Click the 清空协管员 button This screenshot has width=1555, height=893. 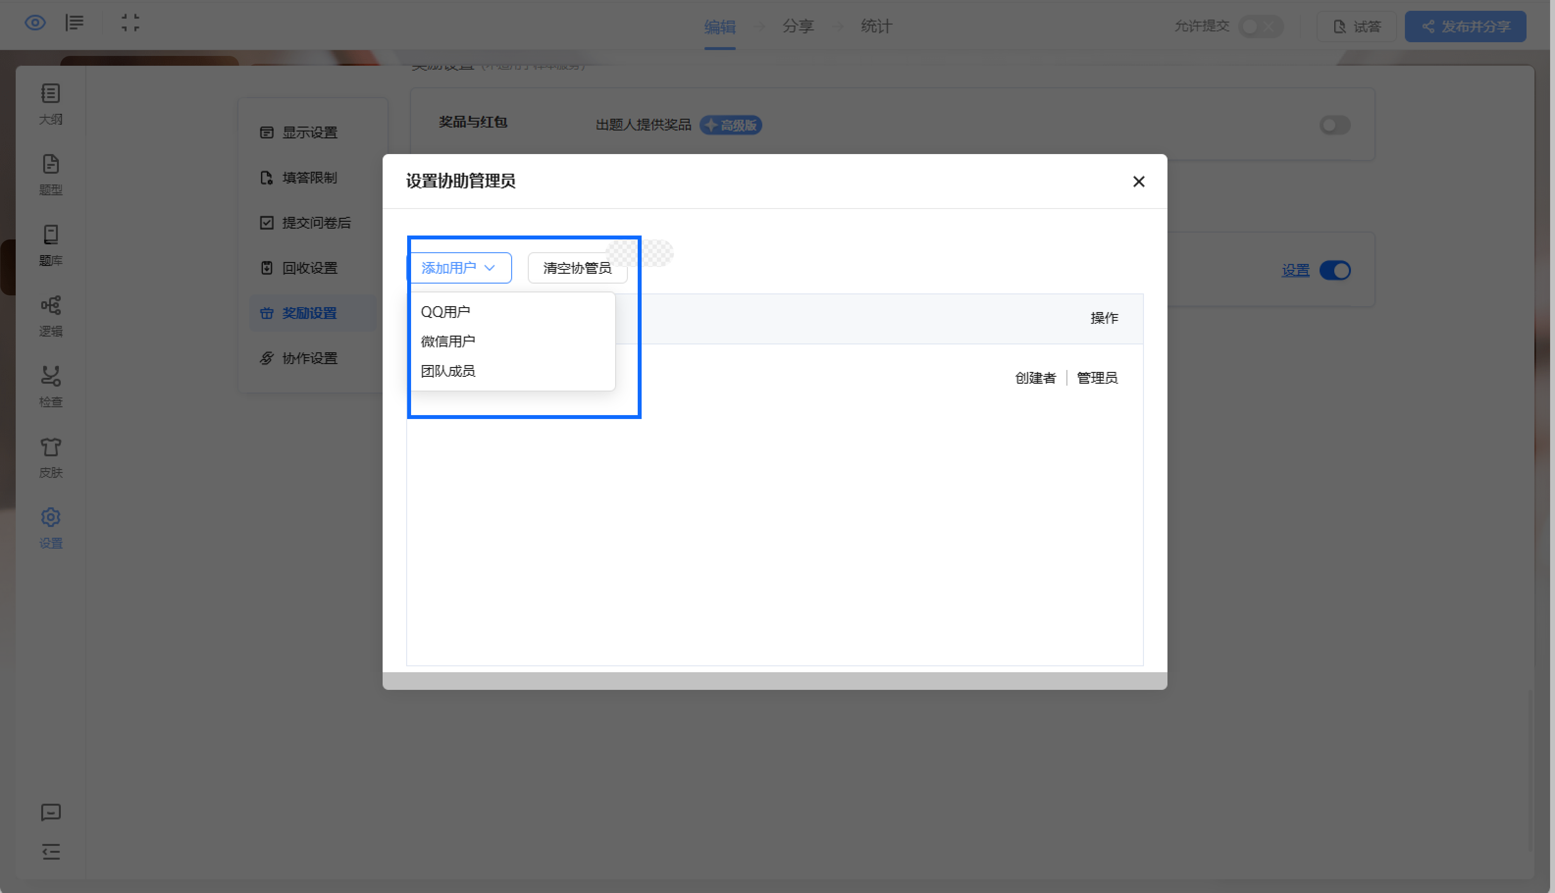pos(577,268)
